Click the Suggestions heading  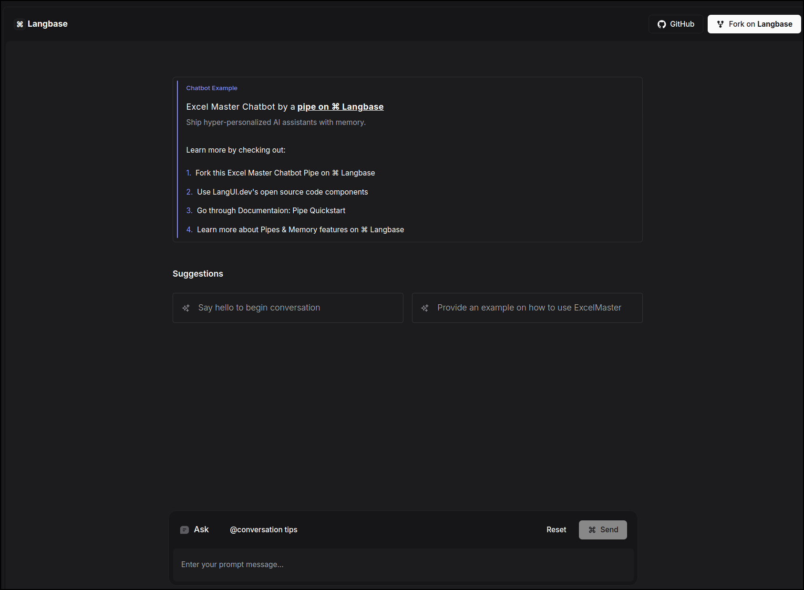pyautogui.click(x=198, y=274)
